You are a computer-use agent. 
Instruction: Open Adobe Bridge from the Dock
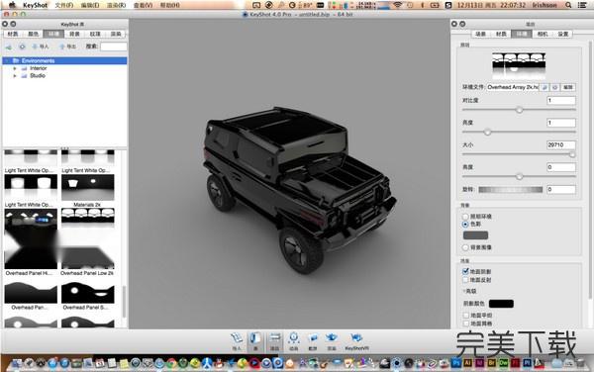coord(491,363)
